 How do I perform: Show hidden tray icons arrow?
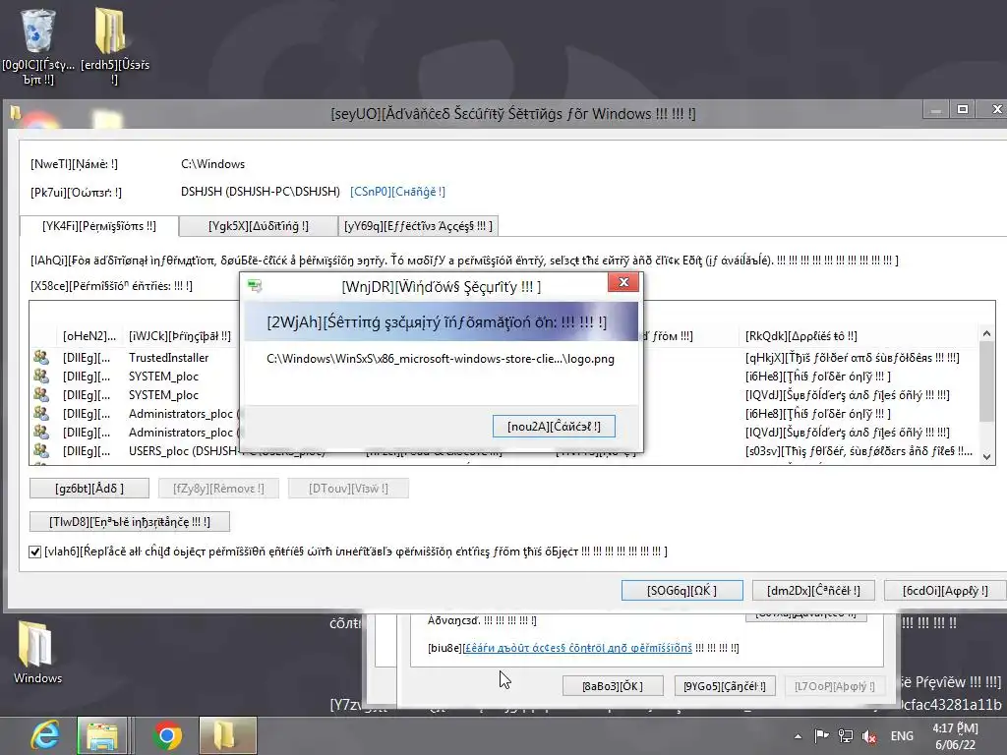tap(798, 736)
